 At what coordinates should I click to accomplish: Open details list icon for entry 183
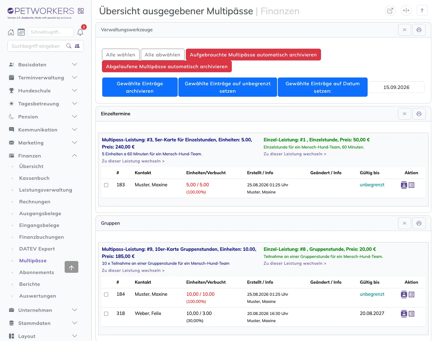pos(411,185)
